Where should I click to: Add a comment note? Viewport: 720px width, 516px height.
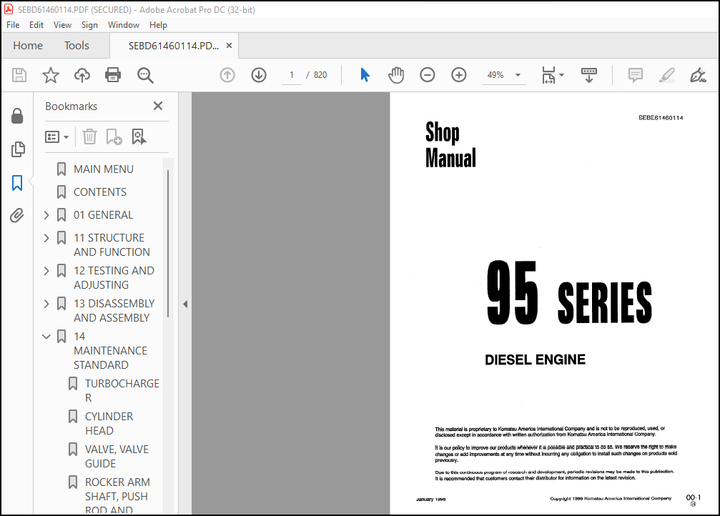[x=636, y=75]
